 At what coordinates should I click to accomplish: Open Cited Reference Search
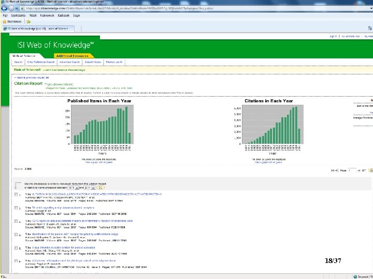[41, 62]
